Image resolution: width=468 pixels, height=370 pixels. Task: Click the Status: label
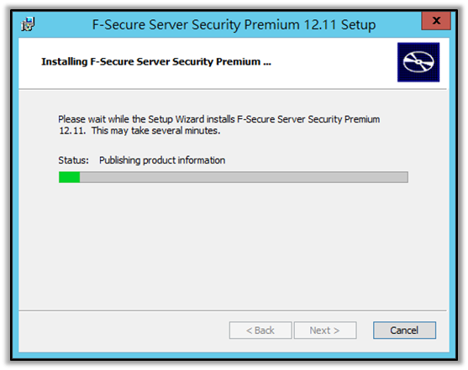click(73, 160)
